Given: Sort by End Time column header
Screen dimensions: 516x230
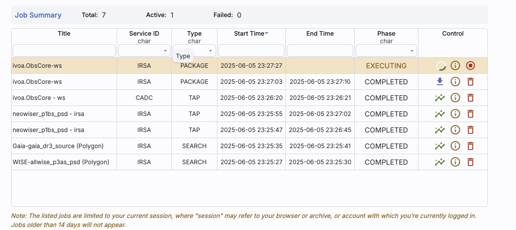Looking at the screenshot, I should (320, 34).
